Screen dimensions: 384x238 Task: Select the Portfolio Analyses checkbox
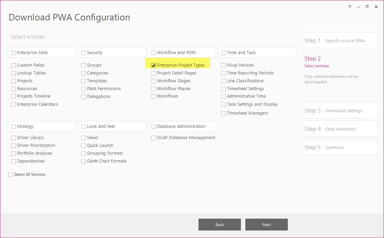(x=14, y=154)
